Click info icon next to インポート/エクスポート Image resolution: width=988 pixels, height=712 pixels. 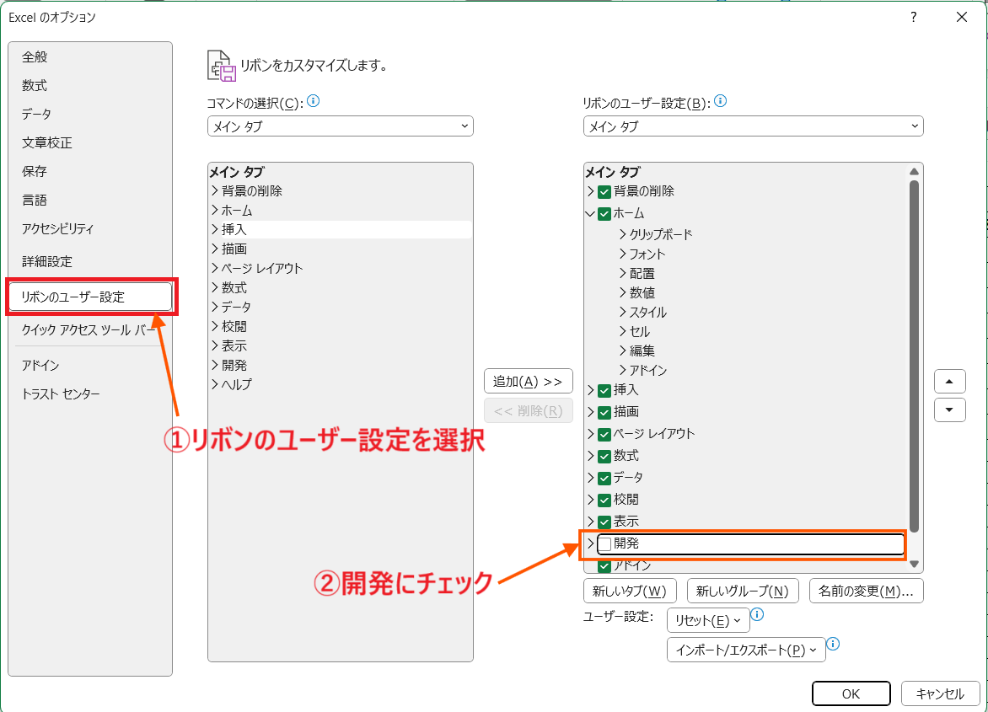pos(833,645)
